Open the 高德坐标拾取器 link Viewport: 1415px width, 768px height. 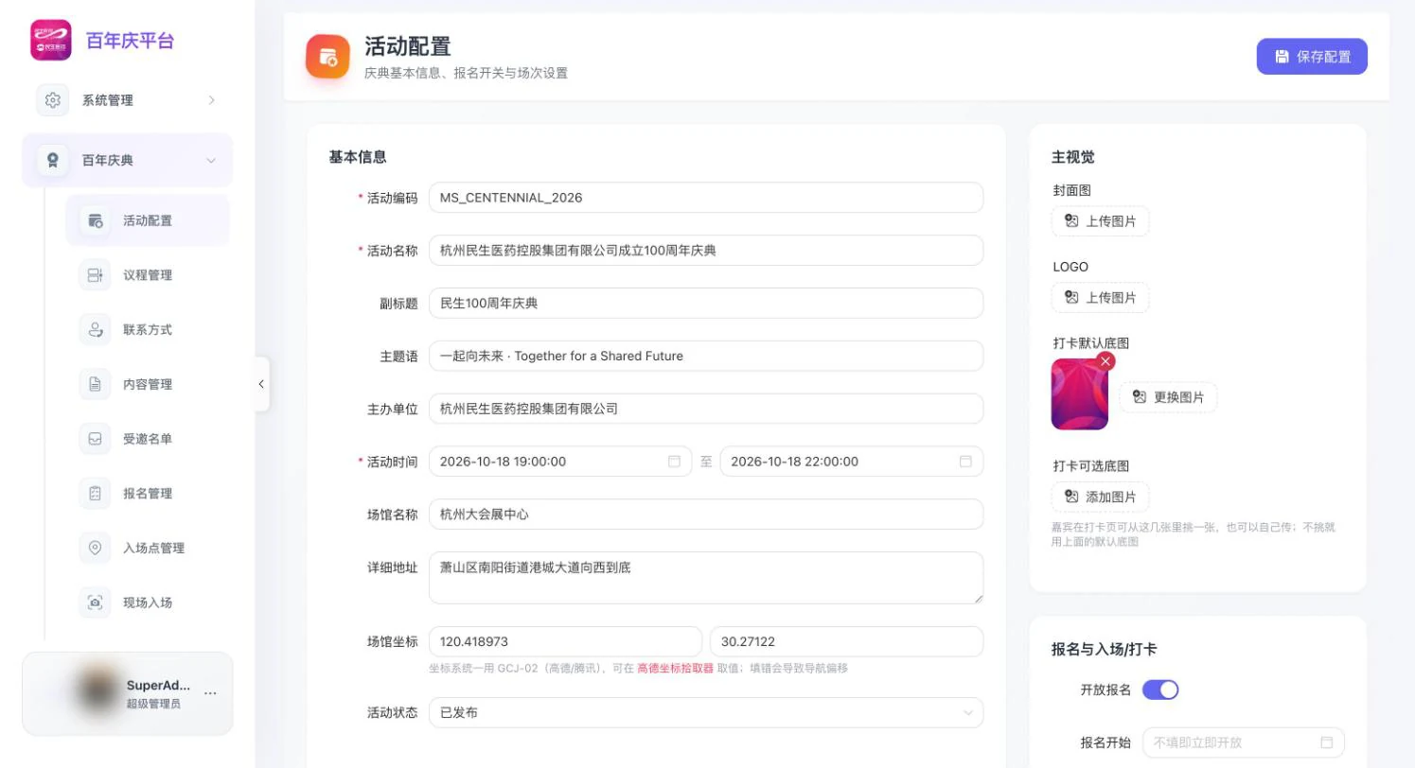pyautogui.click(x=675, y=668)
